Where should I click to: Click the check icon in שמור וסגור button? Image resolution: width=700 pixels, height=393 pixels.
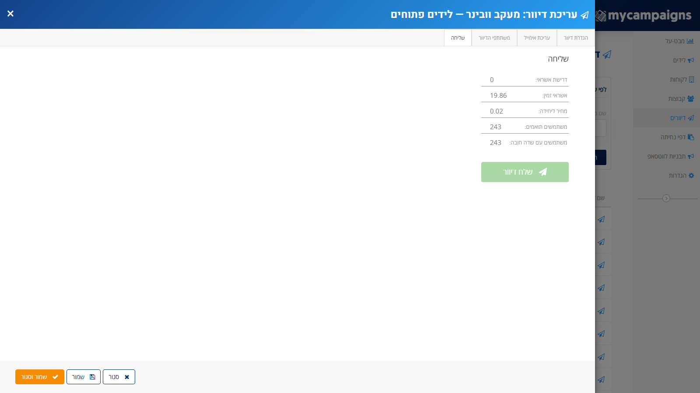(x=55, y=377)
